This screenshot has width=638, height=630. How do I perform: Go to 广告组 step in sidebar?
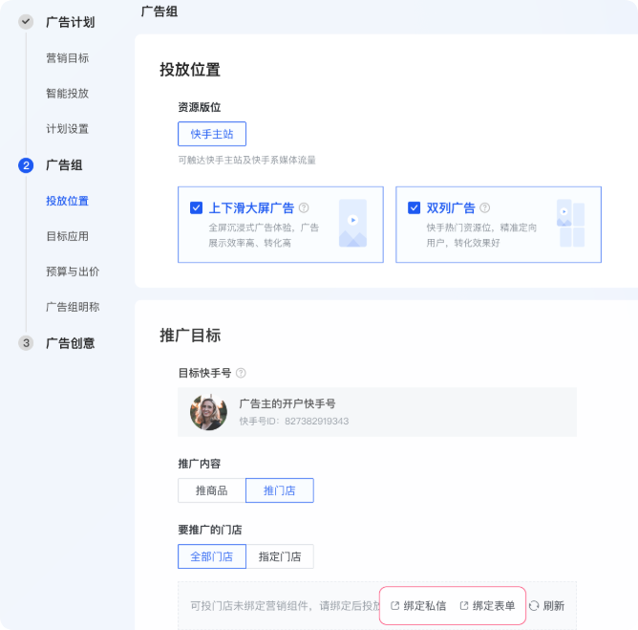(x=64, y=165)
